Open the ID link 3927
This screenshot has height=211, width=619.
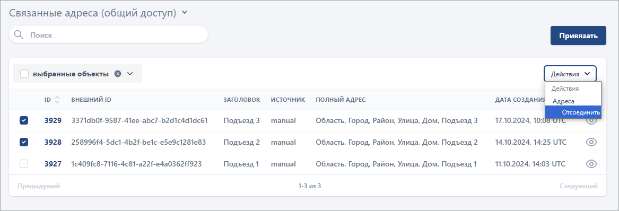(x=53, y=164)
